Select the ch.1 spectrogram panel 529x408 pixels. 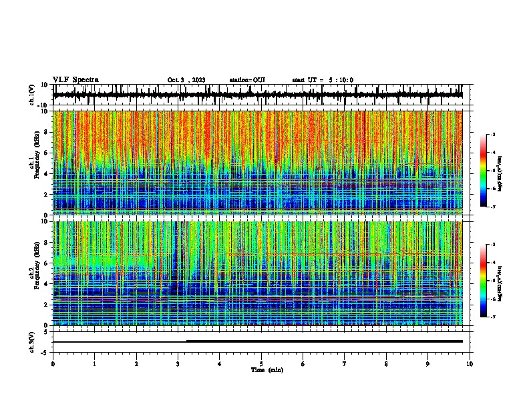pos(258,163)
